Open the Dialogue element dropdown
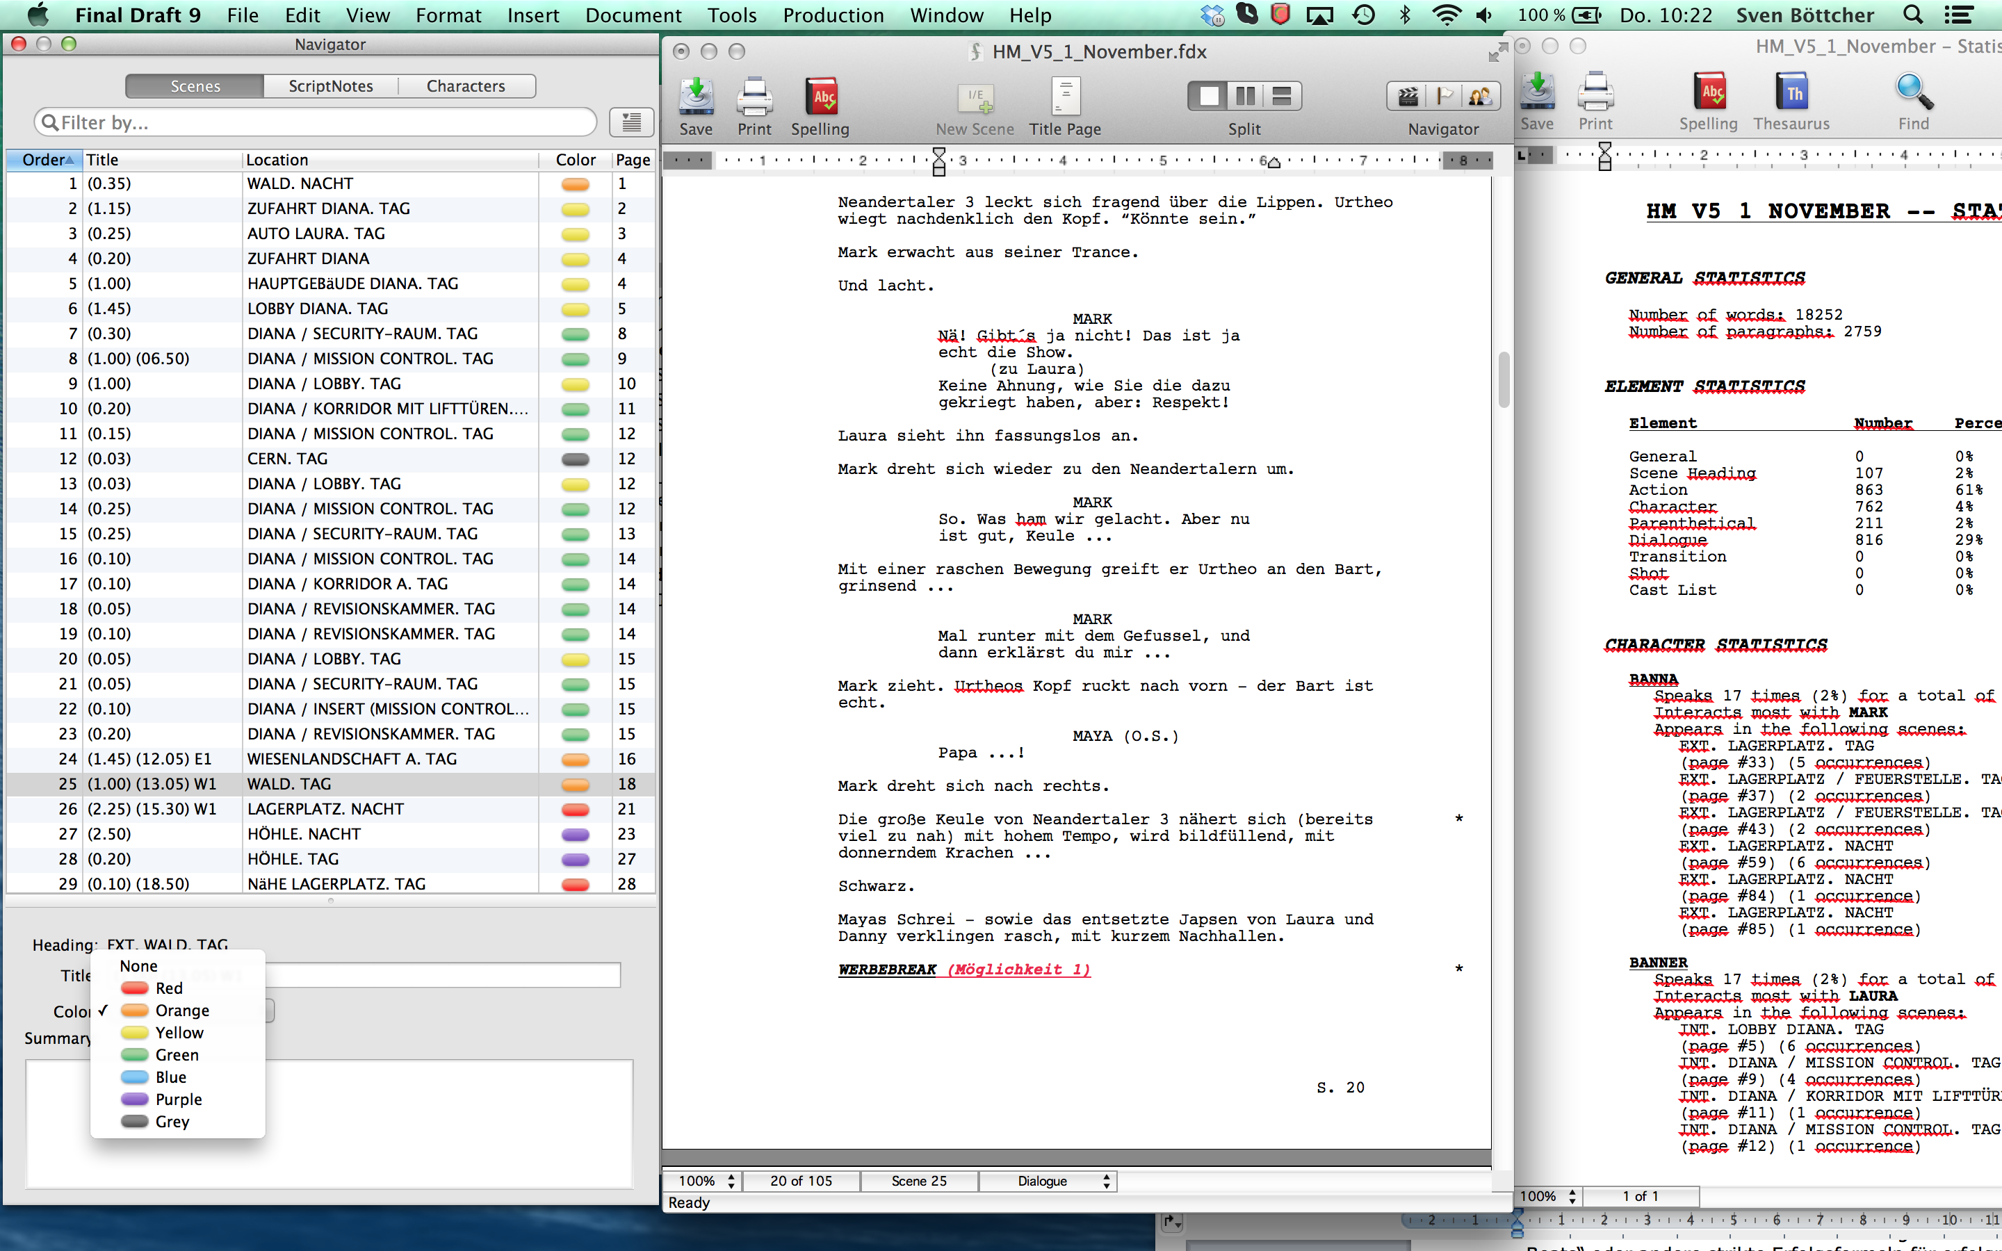This screenshot has height=1251, width=2002. [x=1048, y=1181]
